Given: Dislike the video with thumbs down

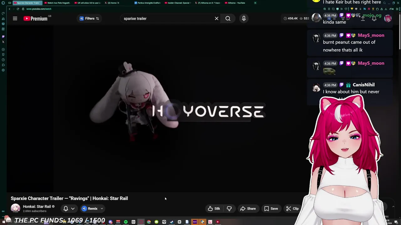Looking at the screenshot, I should [x=229, y=208].
